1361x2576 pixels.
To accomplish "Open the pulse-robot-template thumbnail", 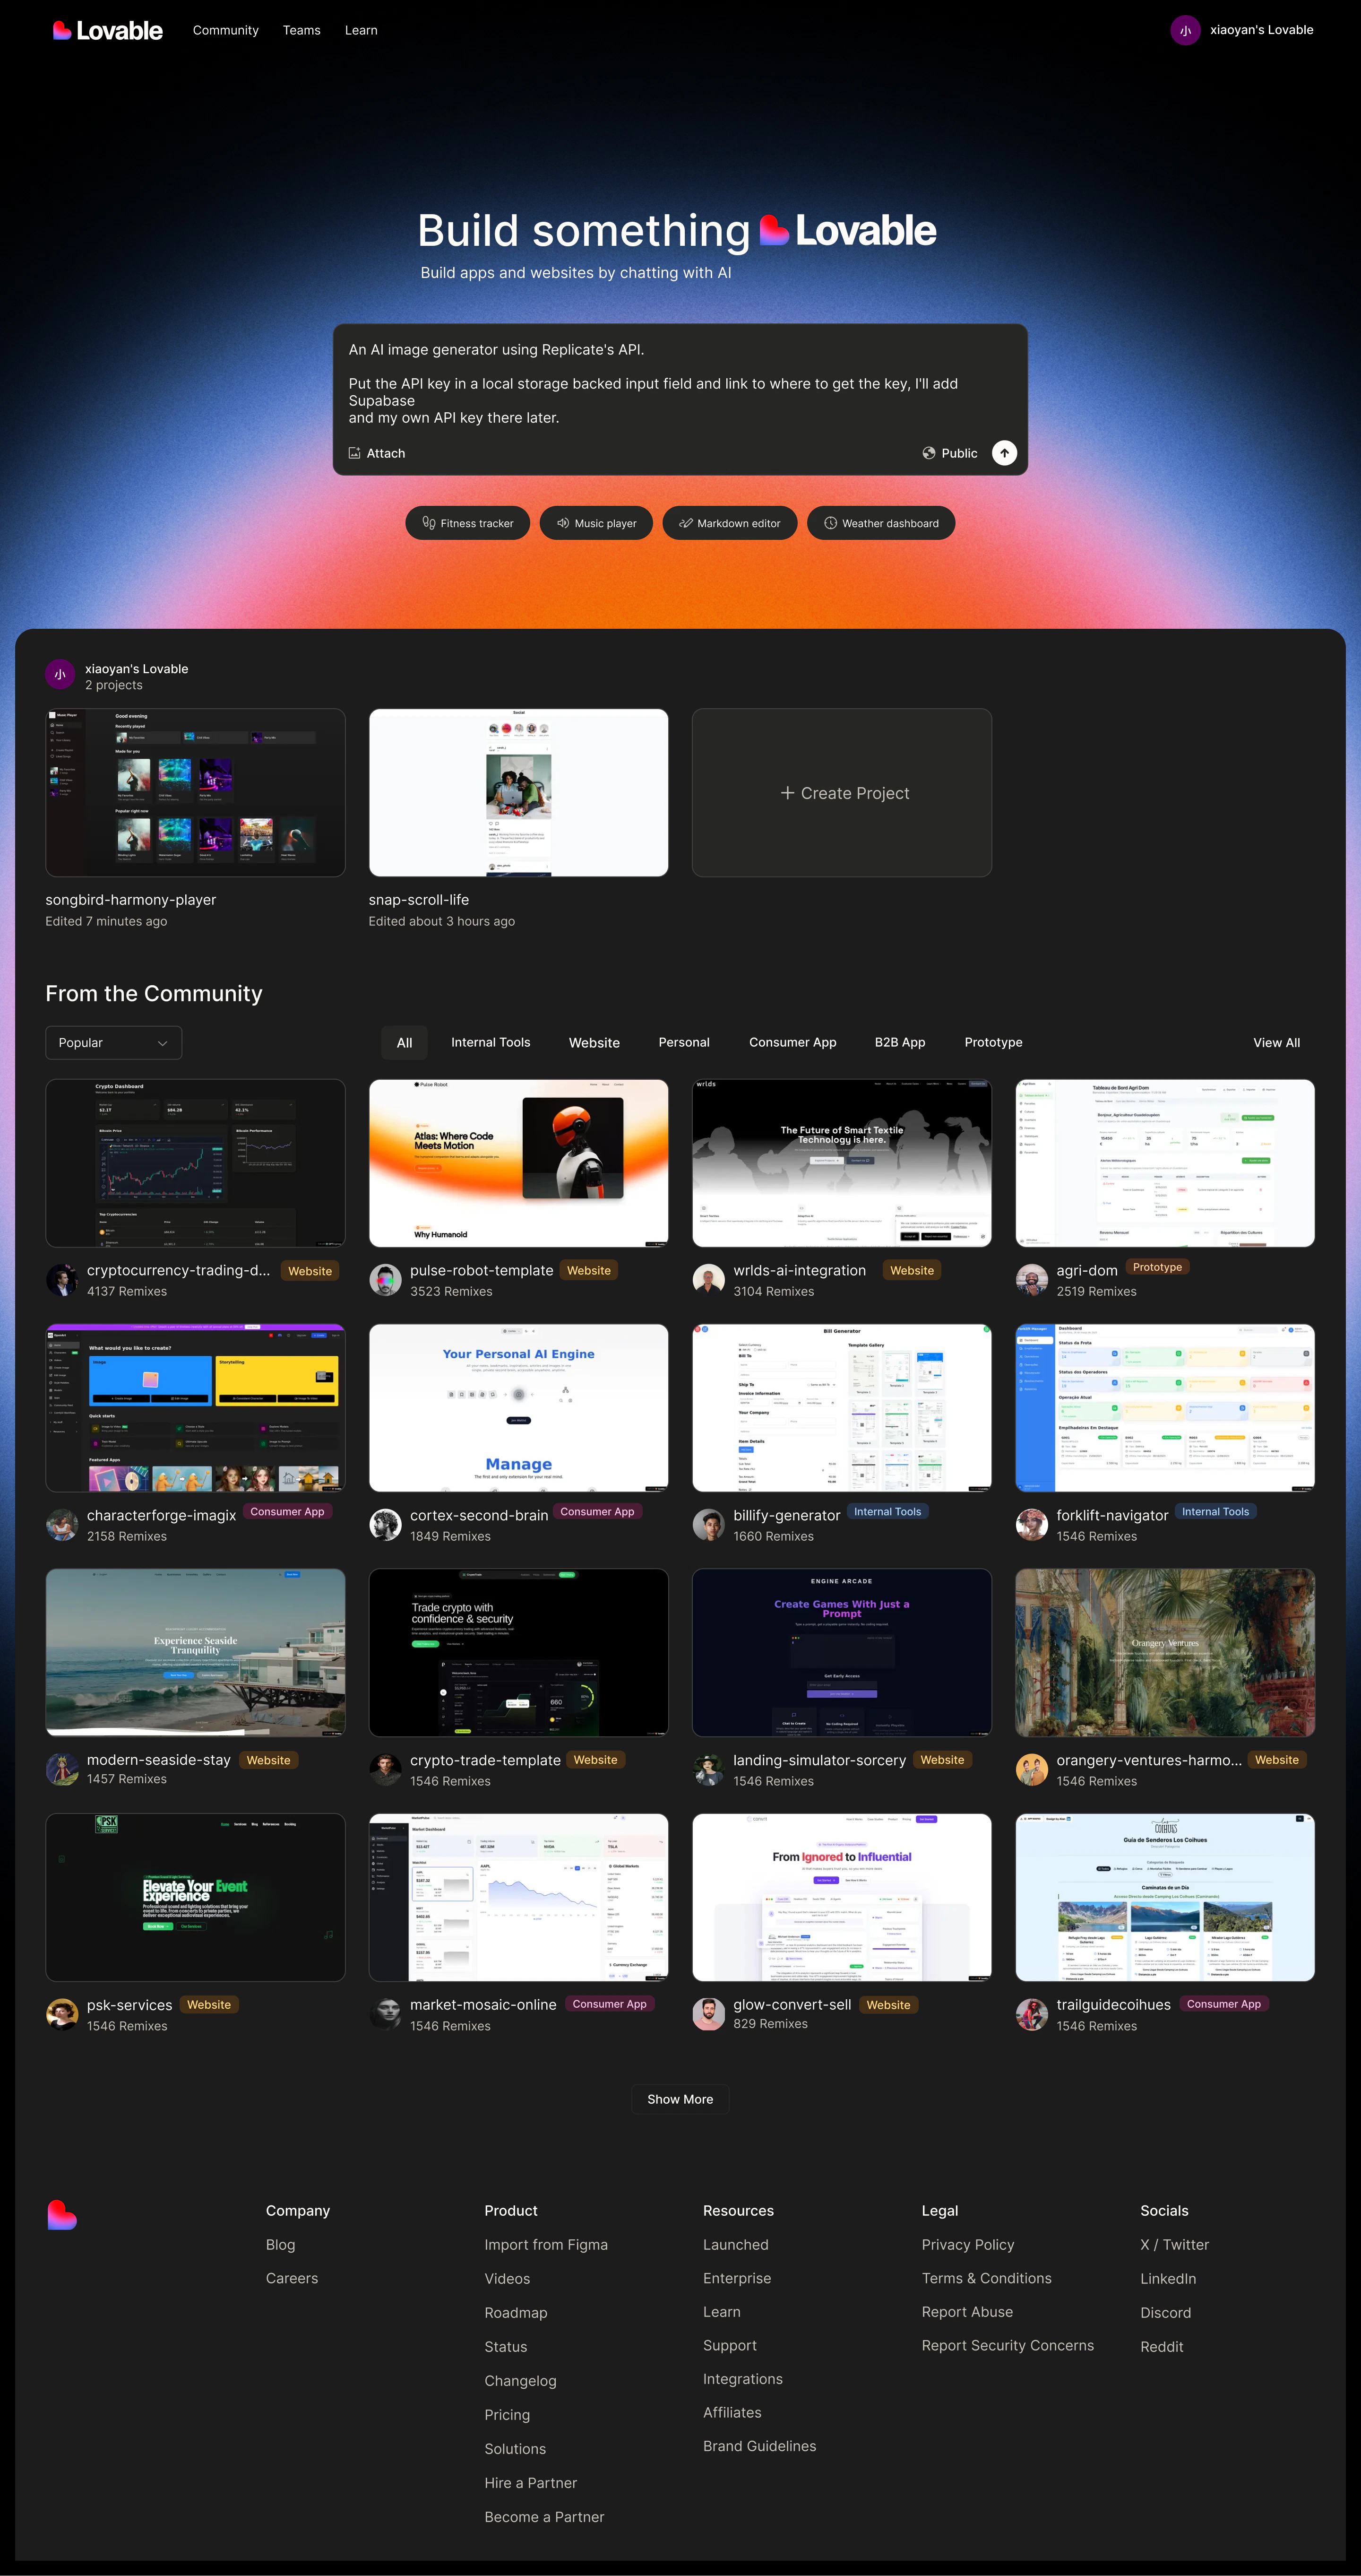I will [x=518, y=1163].
